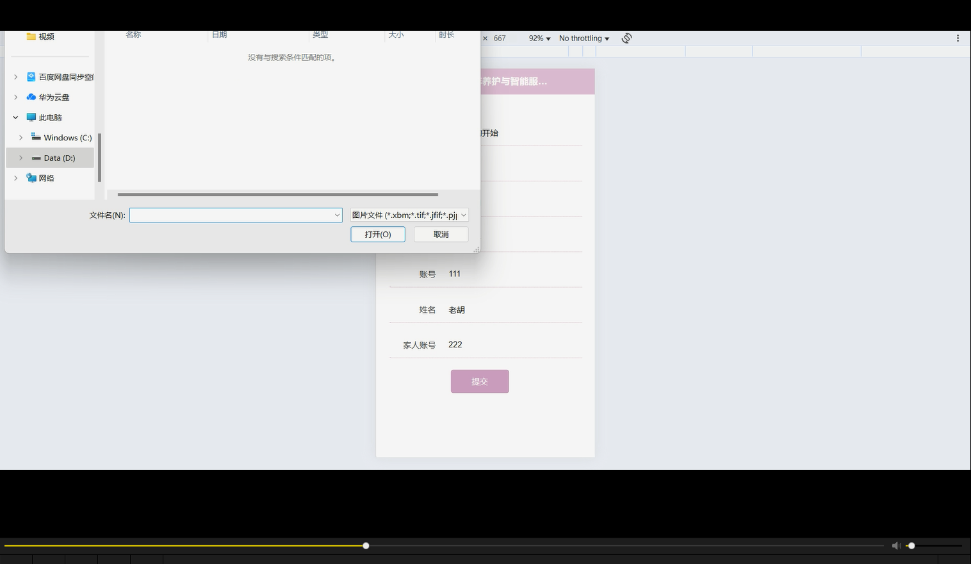971x564 pixels.
Task: Sort by 名称 column header
Action: coord(133,35)
